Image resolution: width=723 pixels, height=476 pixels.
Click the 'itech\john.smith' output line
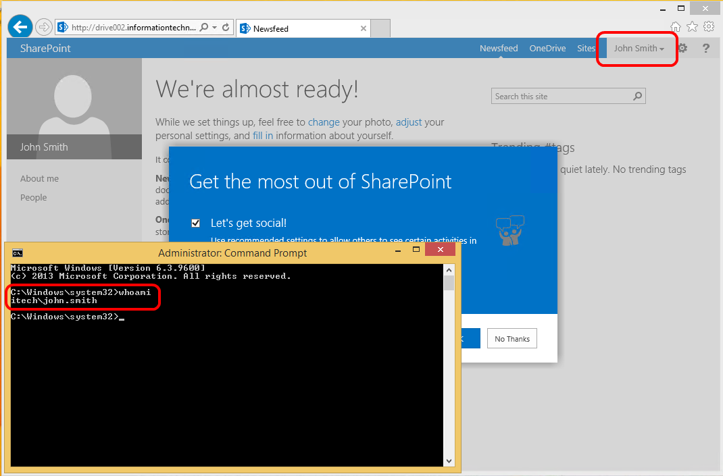(54, 300)
